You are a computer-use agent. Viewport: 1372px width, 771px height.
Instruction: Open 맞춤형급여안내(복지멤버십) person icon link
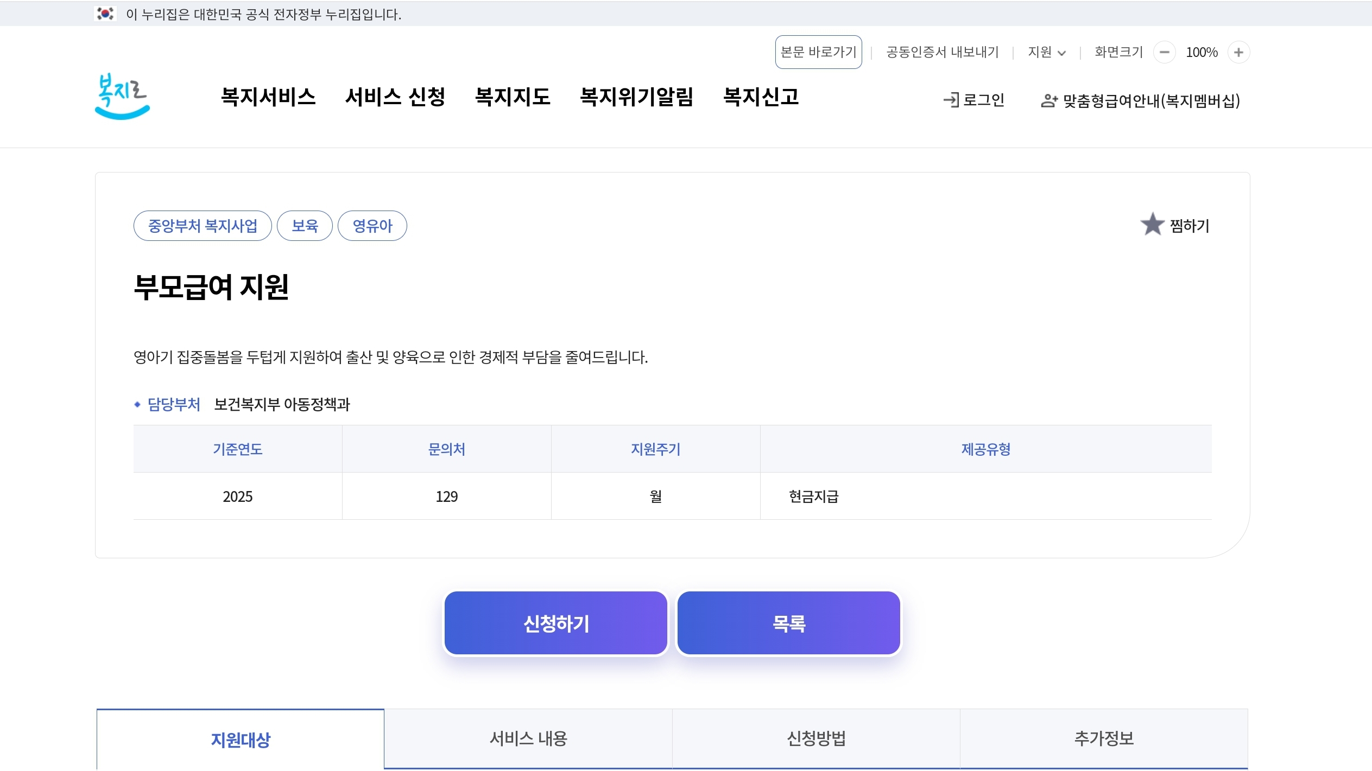point(1048,101)
